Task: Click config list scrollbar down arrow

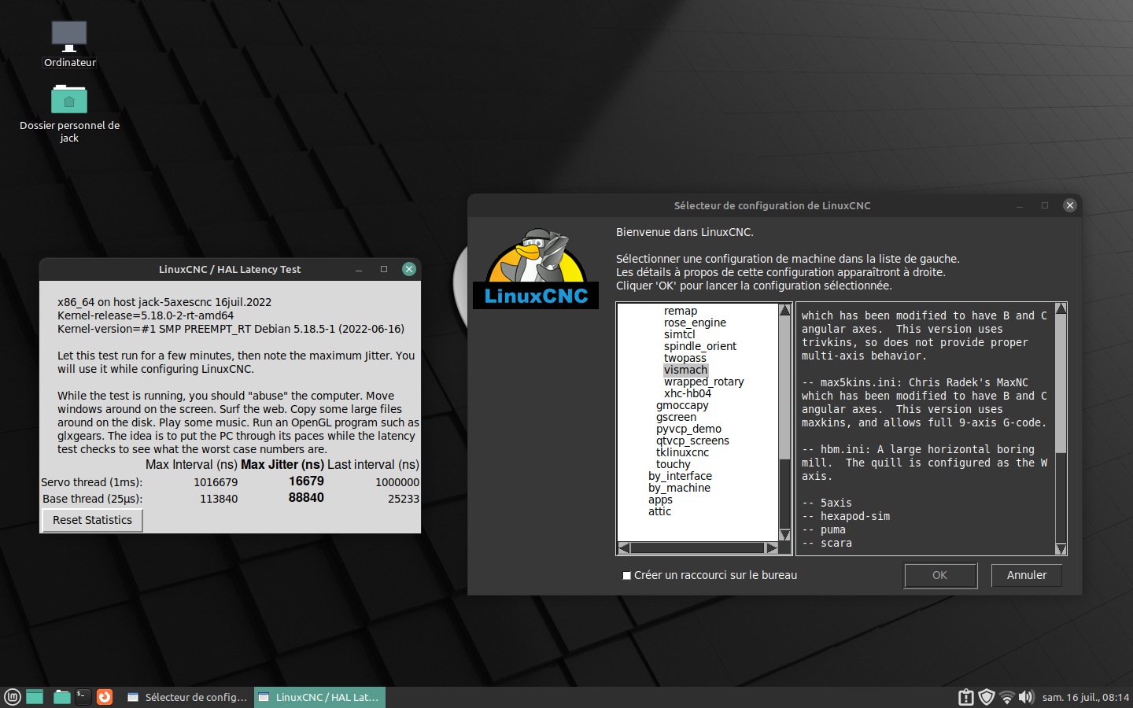Action: 784,535
